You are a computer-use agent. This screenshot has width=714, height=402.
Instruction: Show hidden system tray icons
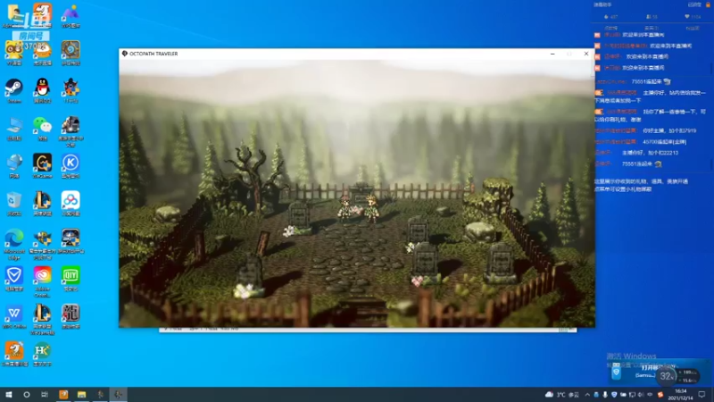587,395
